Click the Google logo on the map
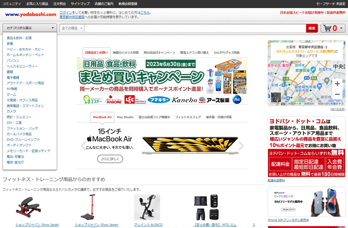348x228 pixels. coord(307,99)
